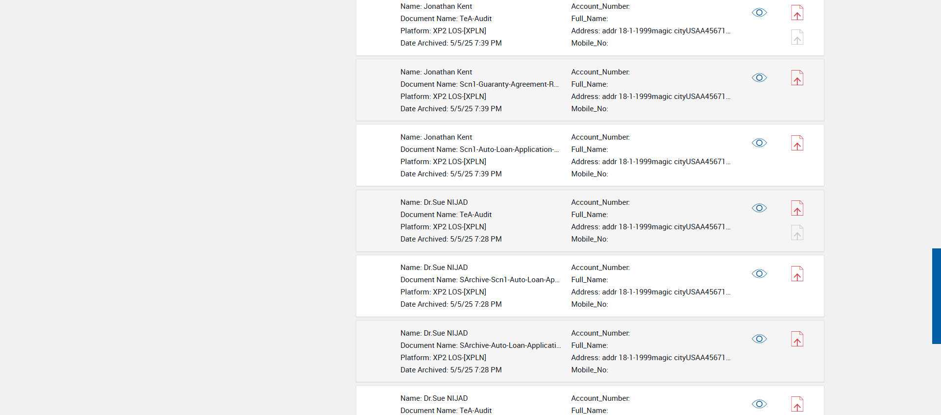Image resolution: width=941 pixels, height=415 pixels.
Task: View Jonathan Kent's TeA-Audit document via eye icon
Action: [x=759, y=13]
